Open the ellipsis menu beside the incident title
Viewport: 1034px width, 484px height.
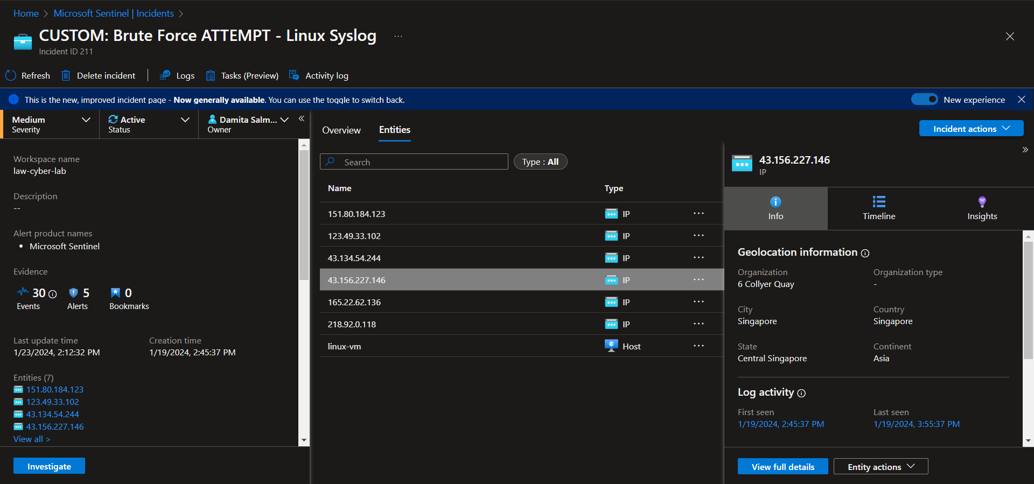(398, 36)
